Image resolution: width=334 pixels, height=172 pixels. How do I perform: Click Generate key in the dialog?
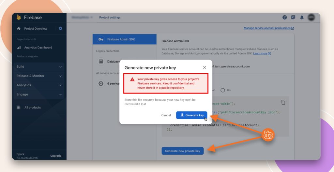pyautogui.click(x=192, y=115)
